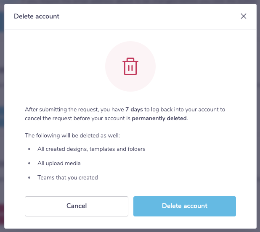This screenshot has width=260, height=232.
Task: Click the bold "permanently deleted" text
Action: coord(159,118)
